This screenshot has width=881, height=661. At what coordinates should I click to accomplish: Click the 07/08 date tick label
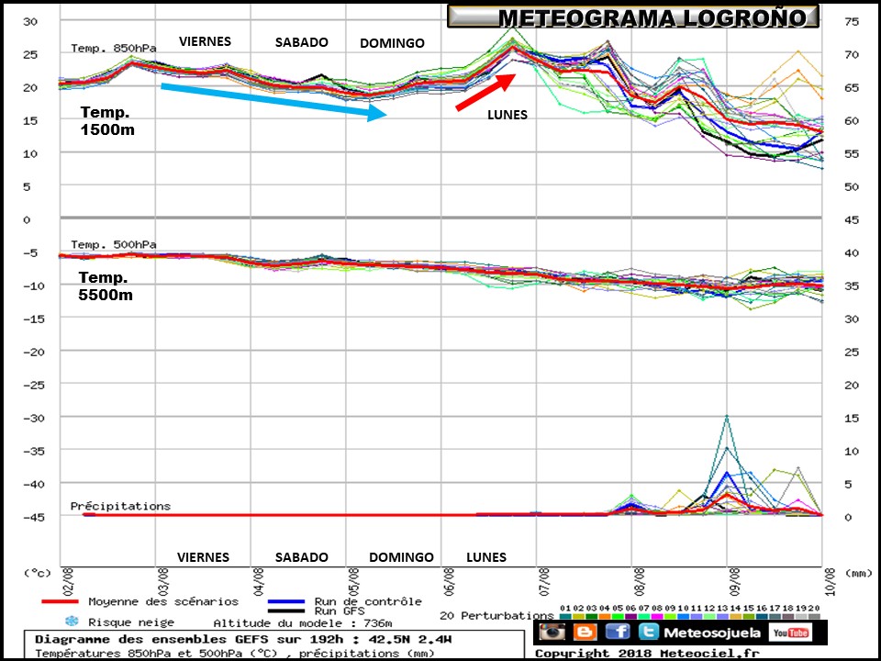[544, 582]
